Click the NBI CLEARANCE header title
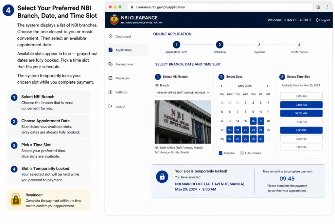This screenshot has height=224, width=335. [139, 18]
